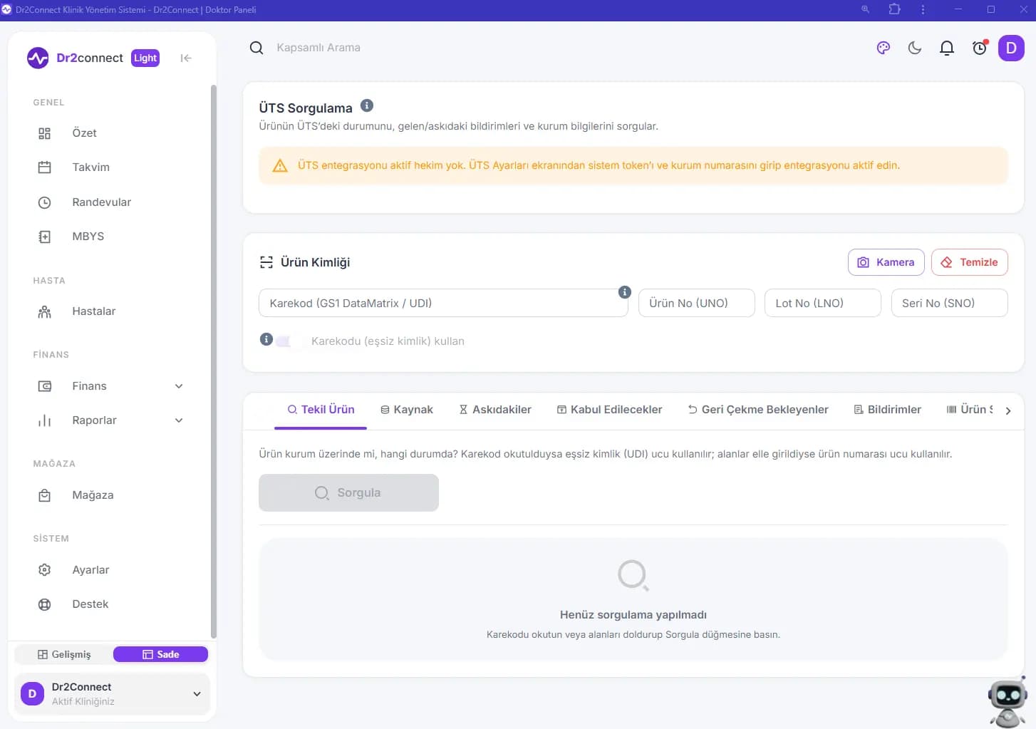Image resolution: width=1036 pixels, height=729 pixels.
Task: Focus the Kapsamlı Arama search field
Action: click(x=318, y=48)
